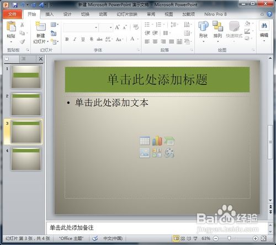Toggle Justify text alignment
The width and height of the screenshot is (276, 245).
click(171, 41)
